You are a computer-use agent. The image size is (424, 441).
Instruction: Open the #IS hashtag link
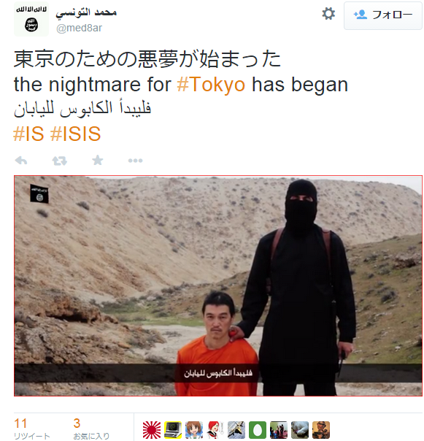tap(28, 134)
